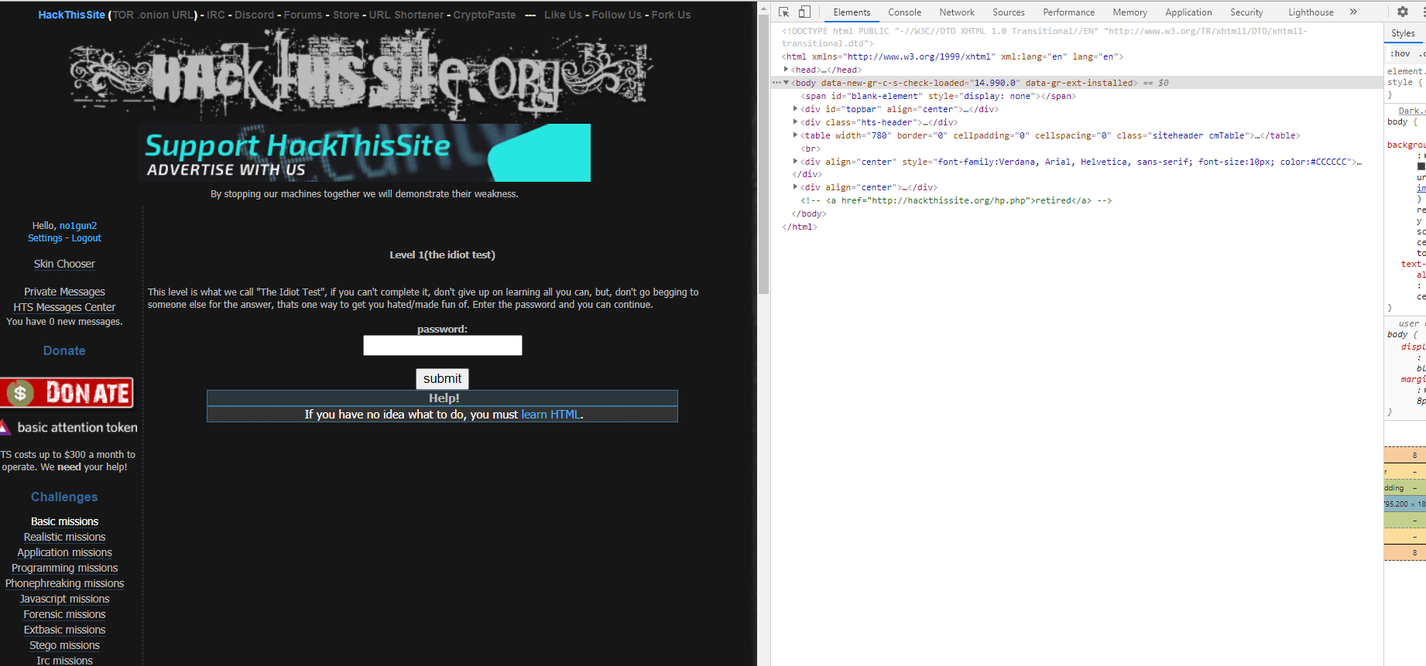Open the no1gun2 profile link

pyautogui.click(x=78, y=226)
